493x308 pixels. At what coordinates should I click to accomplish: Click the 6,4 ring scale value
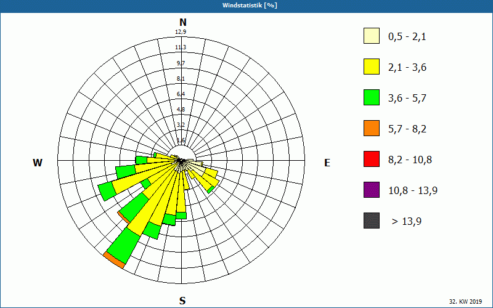(x=181, y=94)
